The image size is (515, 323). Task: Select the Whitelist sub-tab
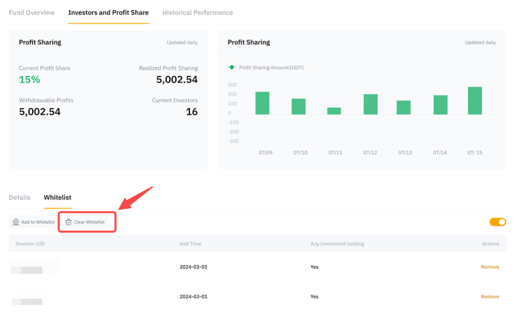(x=57, y=197)
